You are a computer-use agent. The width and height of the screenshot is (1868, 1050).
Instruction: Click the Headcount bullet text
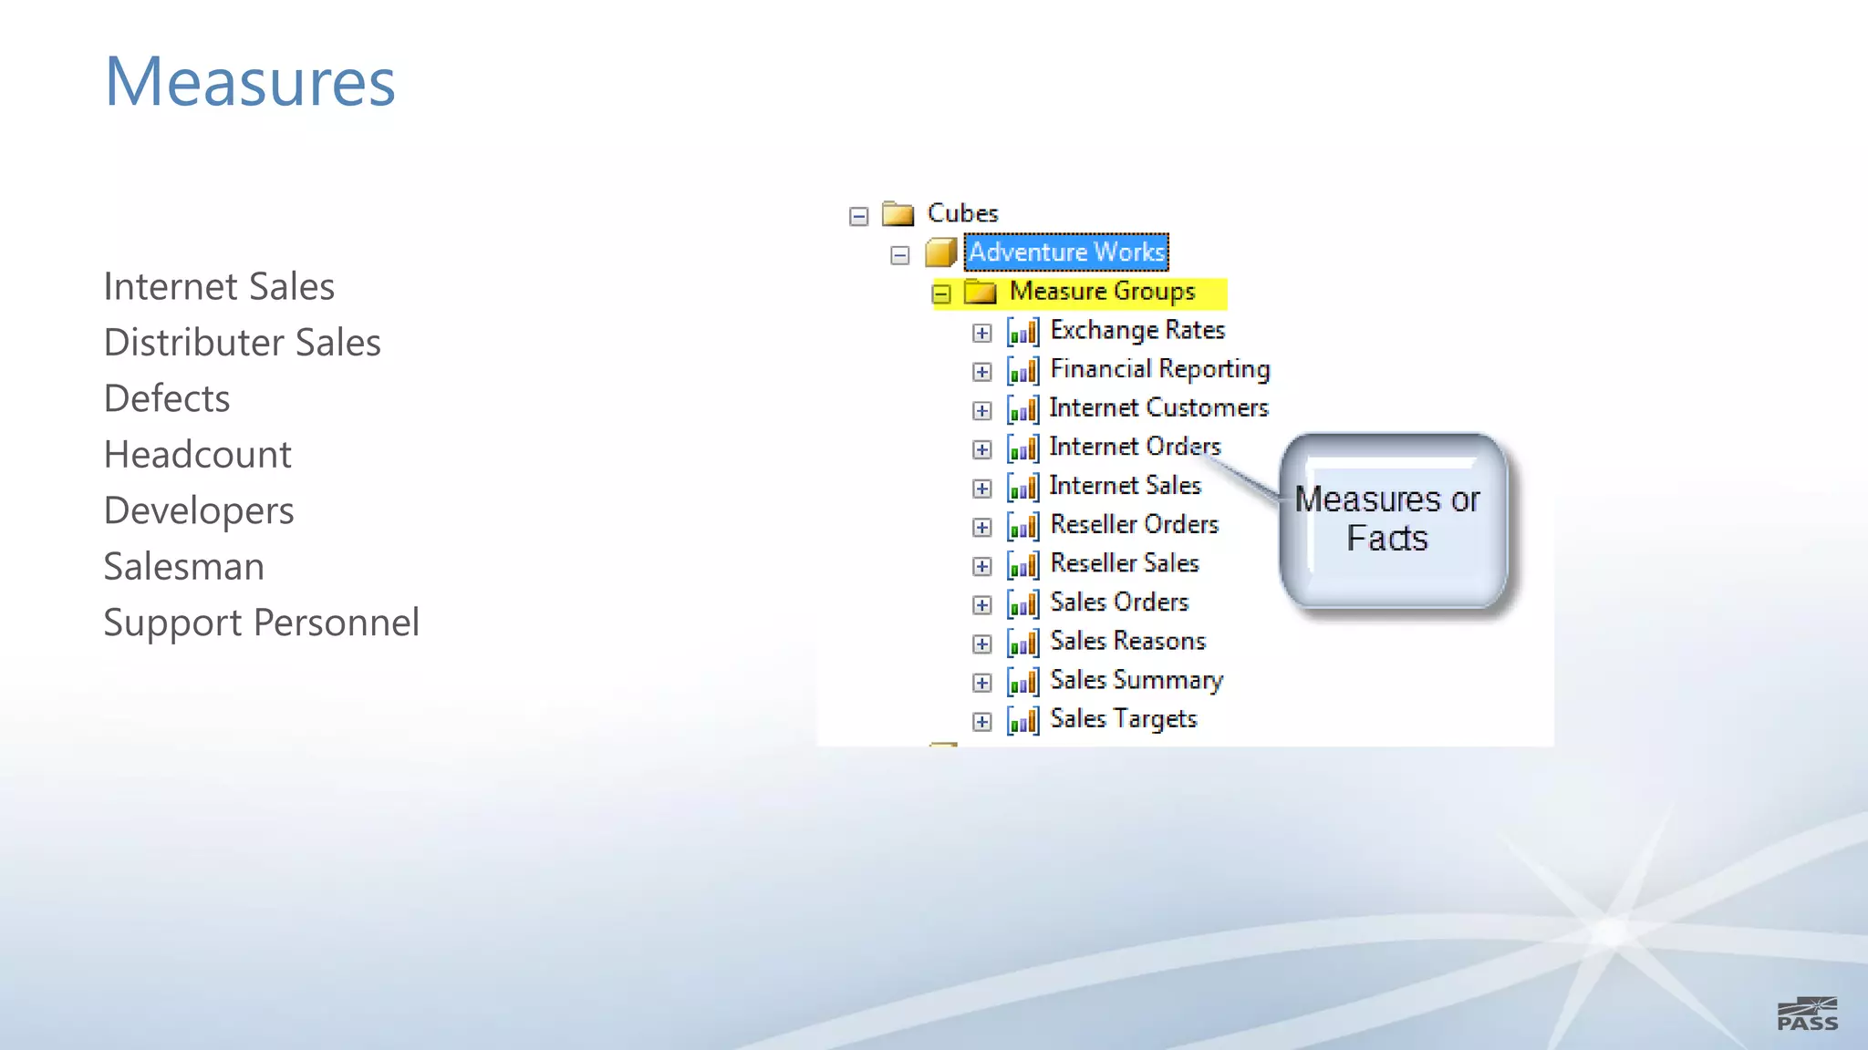click(197, 455)
